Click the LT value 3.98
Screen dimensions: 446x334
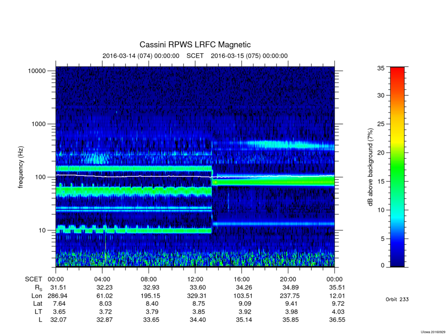pyautogui.click(x=292, y=312)
